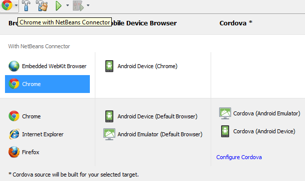Select Android Emulator (Default Browser)
Screen dimensions: 305x181
(153, 134)
